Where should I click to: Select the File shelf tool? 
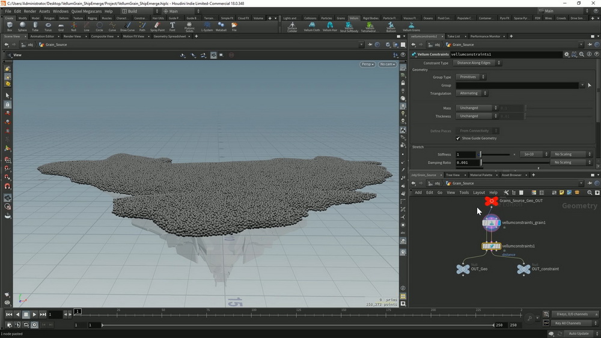click(234, 26)
